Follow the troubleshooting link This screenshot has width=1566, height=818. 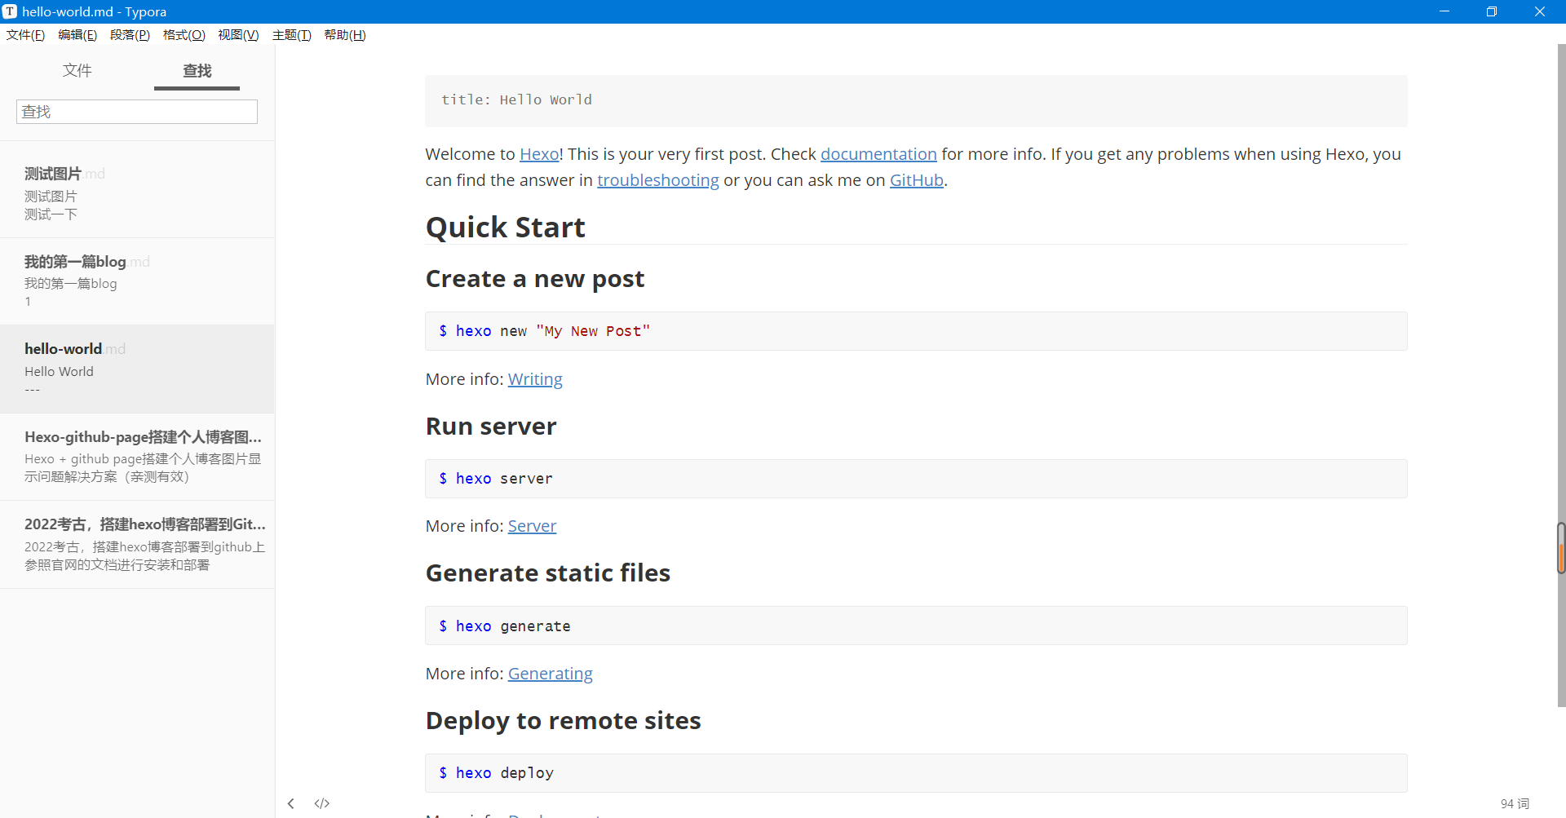(658, 180)
